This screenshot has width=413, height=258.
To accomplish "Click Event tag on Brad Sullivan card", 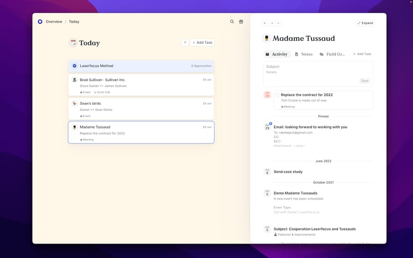I will (85, 92).
